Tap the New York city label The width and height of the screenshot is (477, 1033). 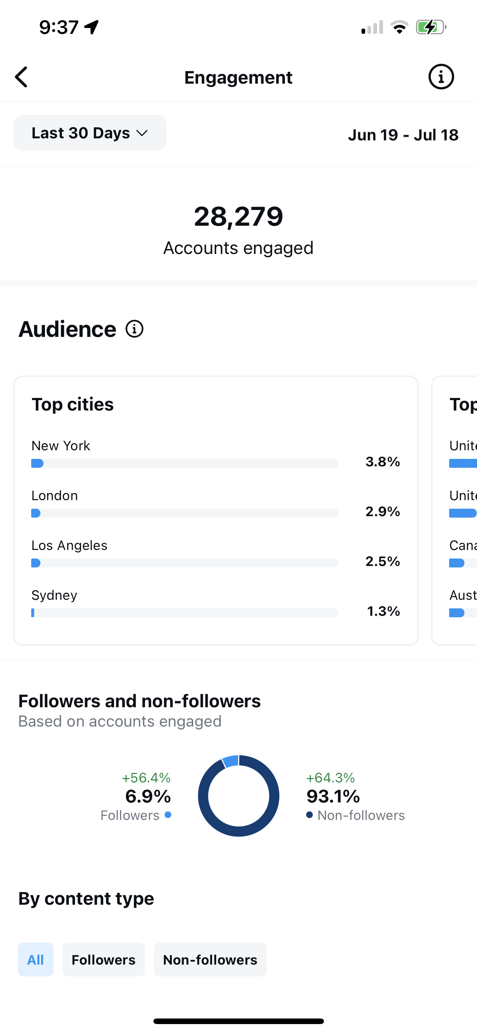61,445
